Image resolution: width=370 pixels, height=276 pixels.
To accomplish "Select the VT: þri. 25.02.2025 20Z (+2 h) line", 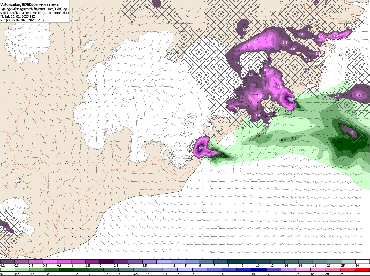I will 22,20.
